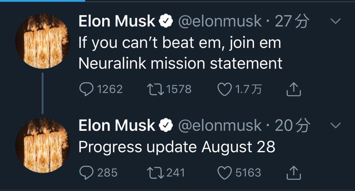This screenshot has width=355, height=191.
Task: Open the 20分 timestamp link
Action: click(x=293, y=125)
